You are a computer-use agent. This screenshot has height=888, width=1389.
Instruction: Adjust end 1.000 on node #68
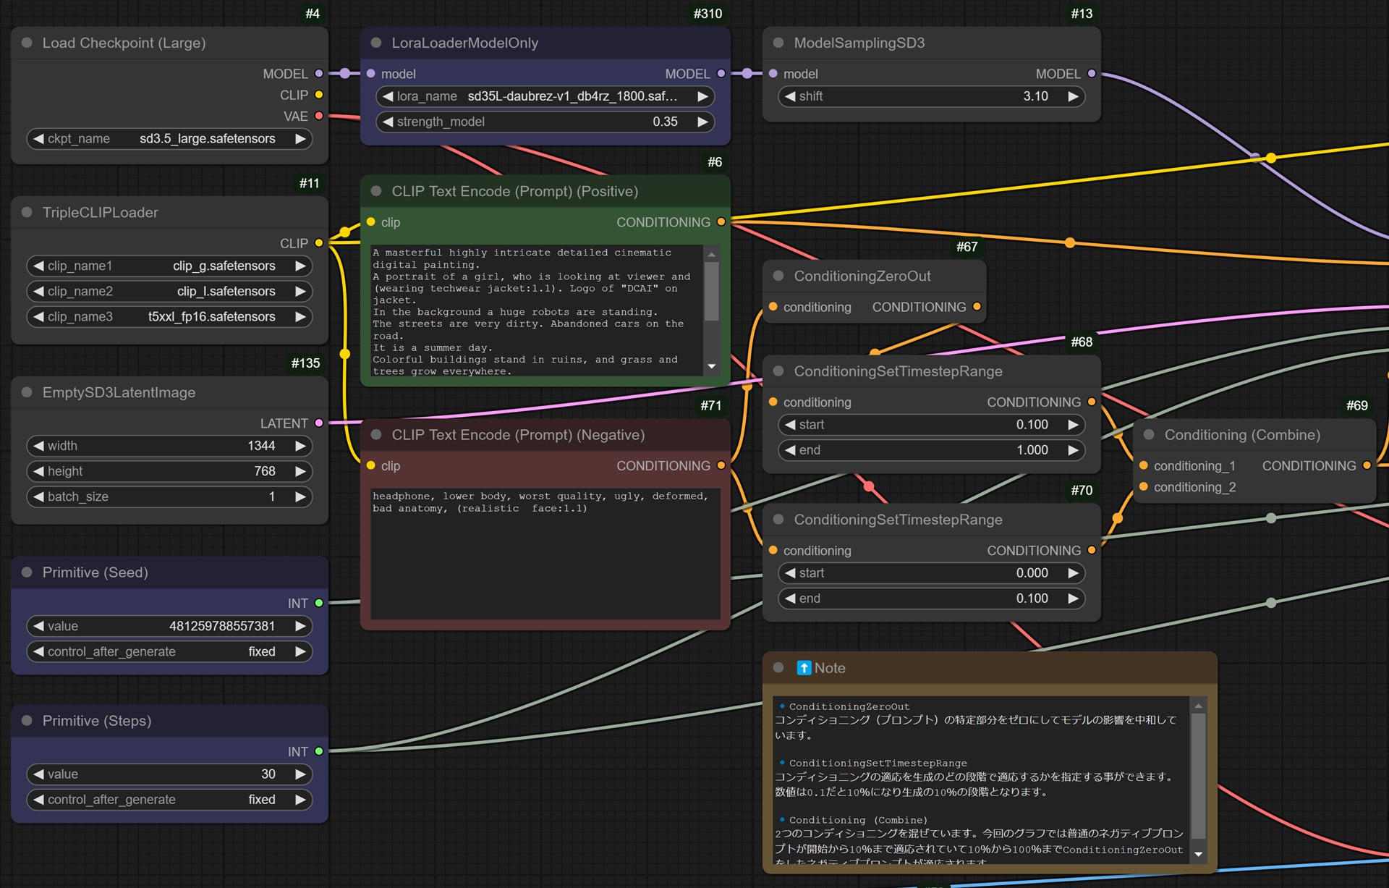[x=932, y=450]
